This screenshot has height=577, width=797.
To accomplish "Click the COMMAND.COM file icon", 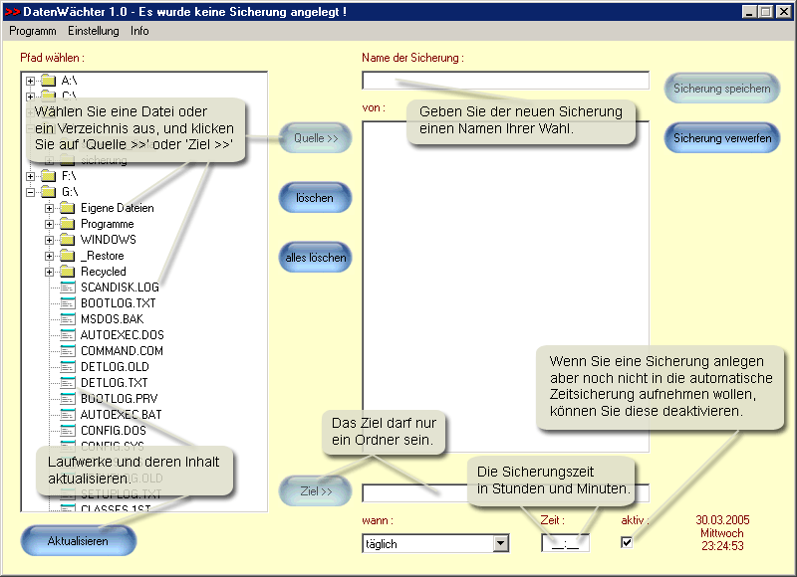I will (x=68, y=351).
